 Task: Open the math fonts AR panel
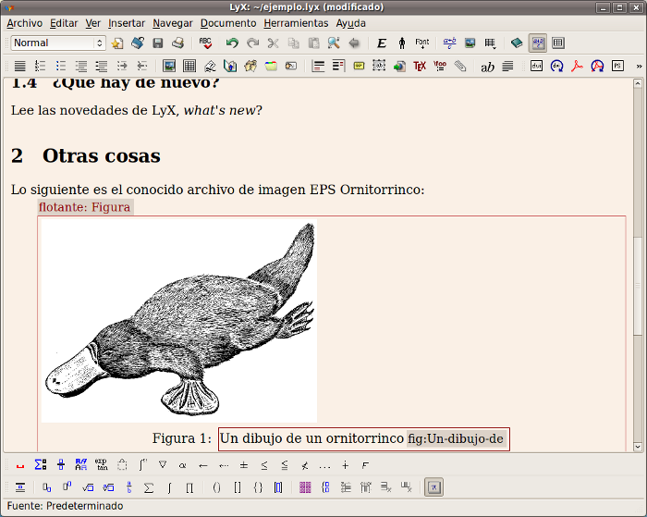coord(81,465)
